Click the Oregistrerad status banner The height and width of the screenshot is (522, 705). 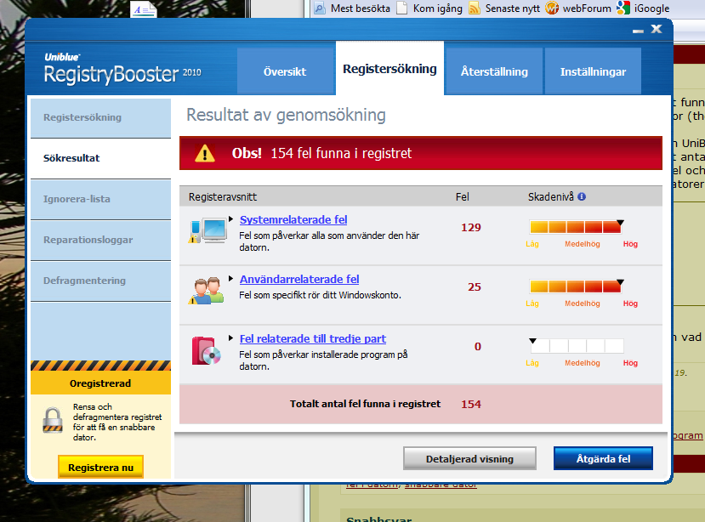(100, 383)
